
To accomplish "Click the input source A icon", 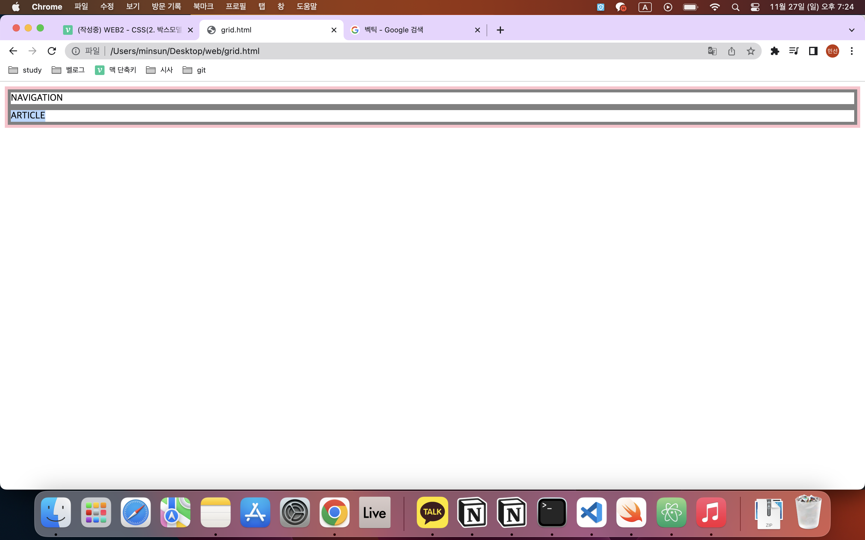I will 645,7.
